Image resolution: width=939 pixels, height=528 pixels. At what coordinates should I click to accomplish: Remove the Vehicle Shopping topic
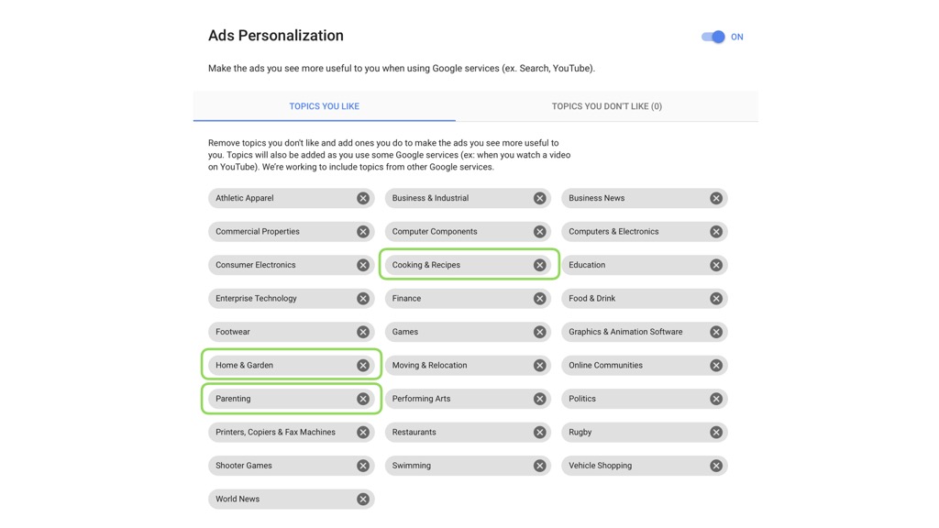[716, 466]
